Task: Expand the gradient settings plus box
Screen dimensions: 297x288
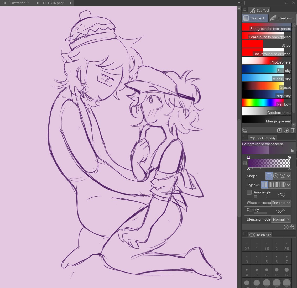Action: [245, 163]
